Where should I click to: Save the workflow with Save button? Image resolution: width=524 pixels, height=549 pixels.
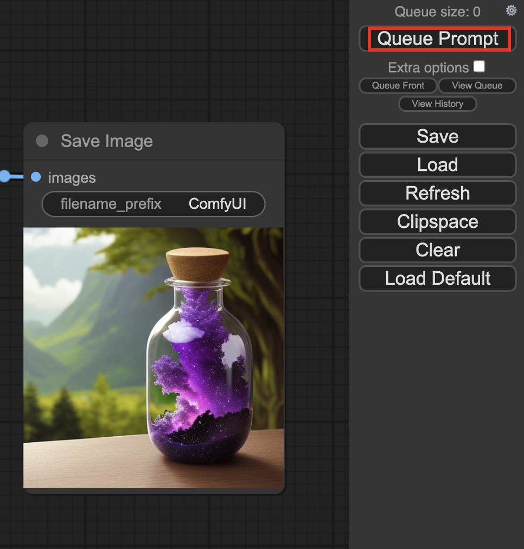[438, 136]
